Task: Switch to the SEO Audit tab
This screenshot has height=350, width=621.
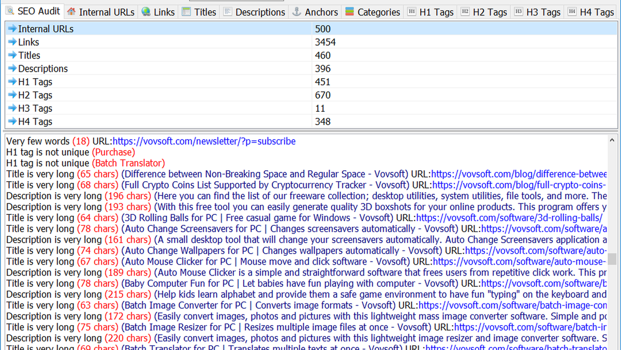Action: tap(33, 11)
